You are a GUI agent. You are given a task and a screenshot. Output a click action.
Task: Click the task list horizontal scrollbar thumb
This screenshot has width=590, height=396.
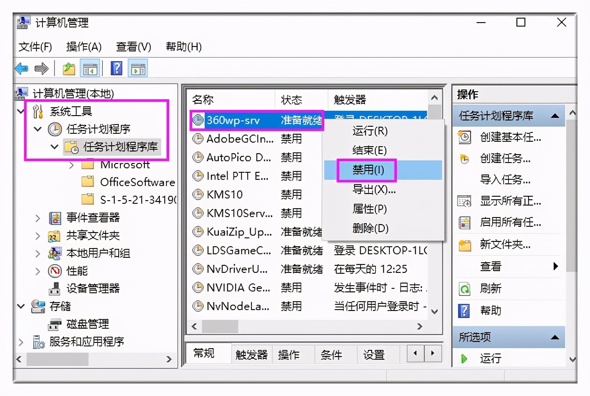[220, 326]
